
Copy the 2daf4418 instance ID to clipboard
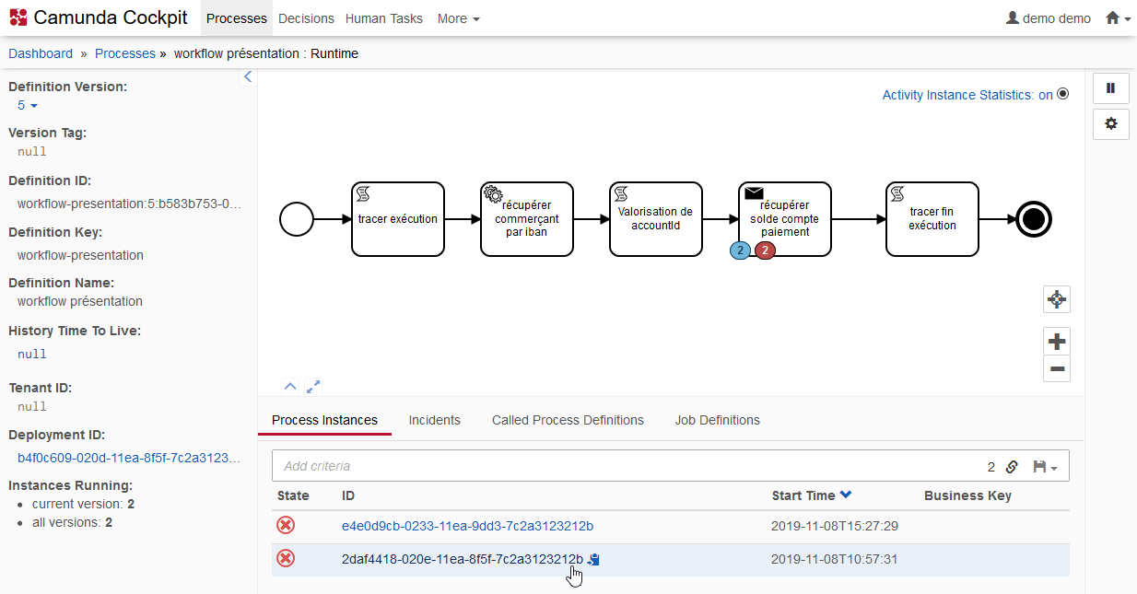(594, 559)
